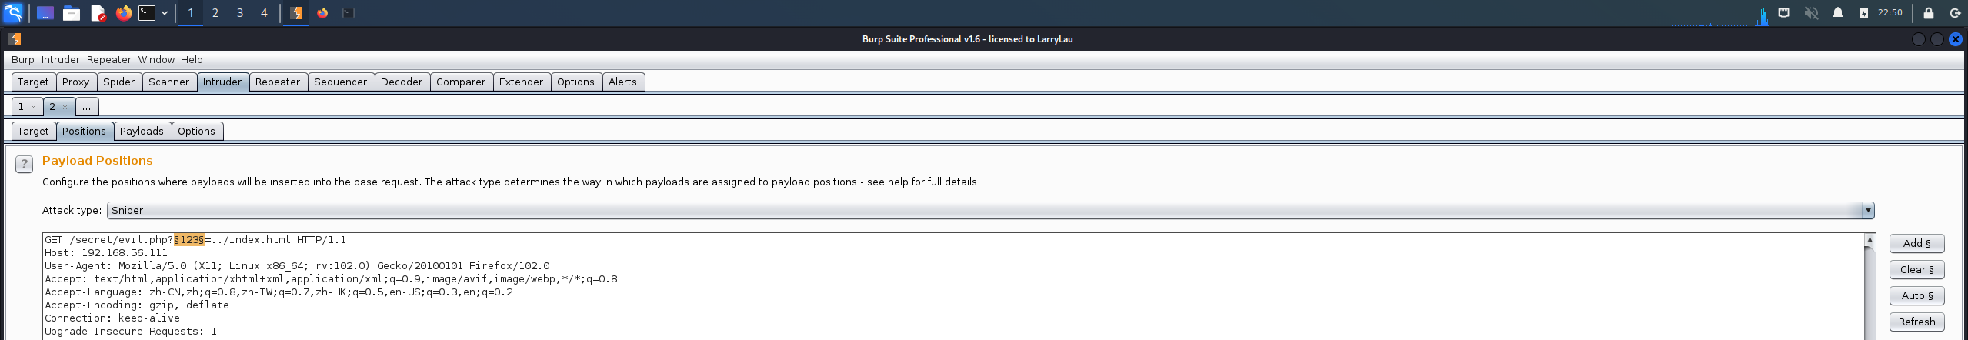The height and width of the screenshot is (340, 1968).
Task: Expand the terminal launcher dropdown arrow
Action: click(x=165, y=13)
